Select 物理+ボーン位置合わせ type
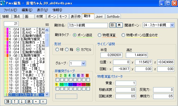Image resolution: width=178 pixels, height=106 pixels. click(123, 35)
